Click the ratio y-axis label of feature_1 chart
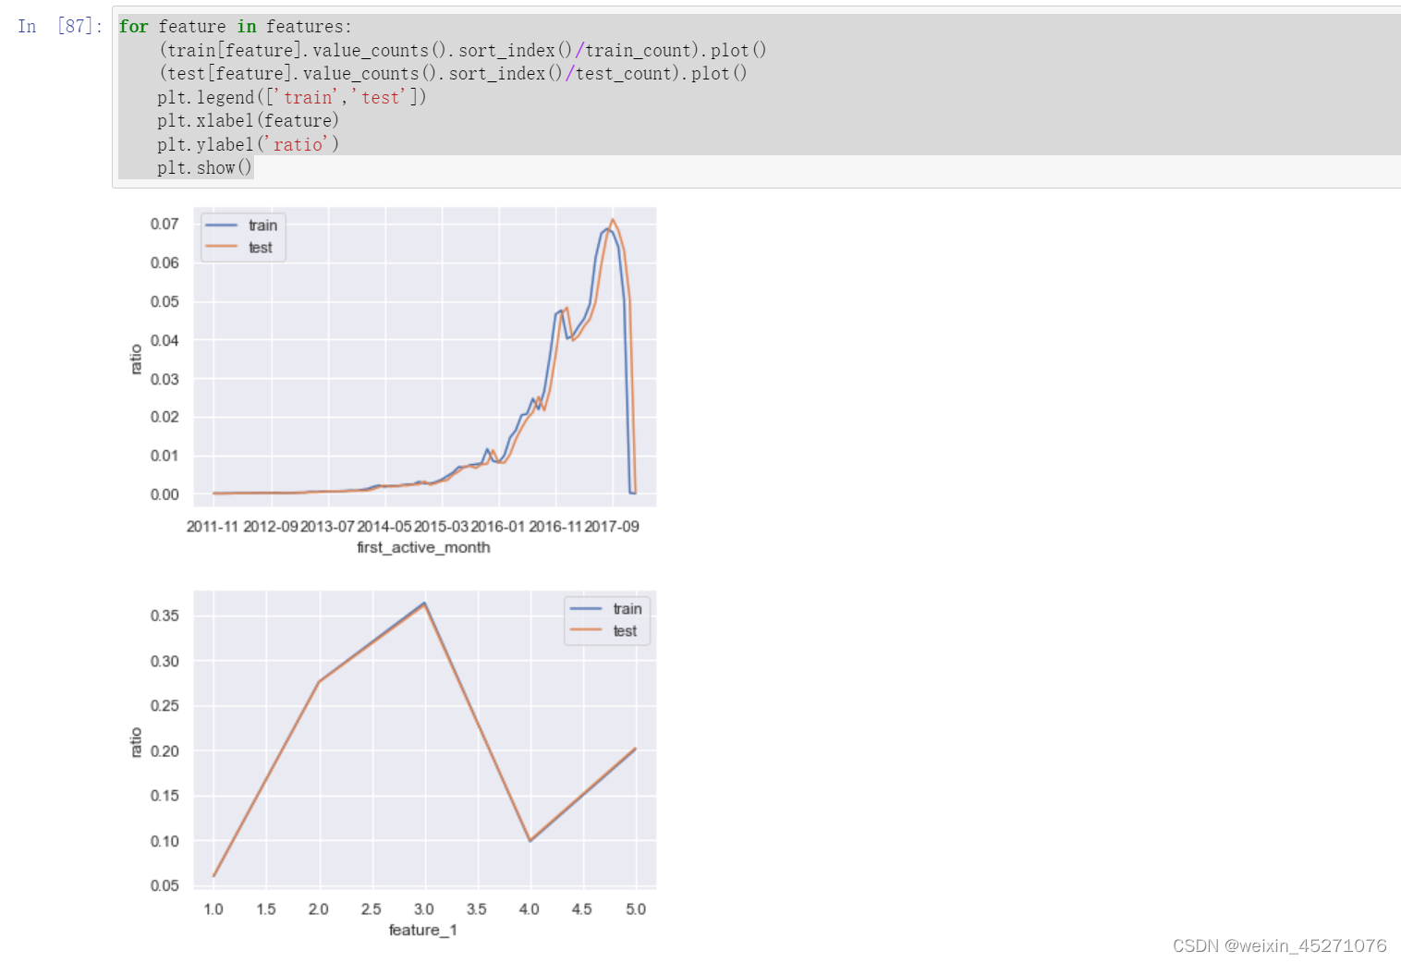The height and width of the screenshot is (963, 1401). 137,742
